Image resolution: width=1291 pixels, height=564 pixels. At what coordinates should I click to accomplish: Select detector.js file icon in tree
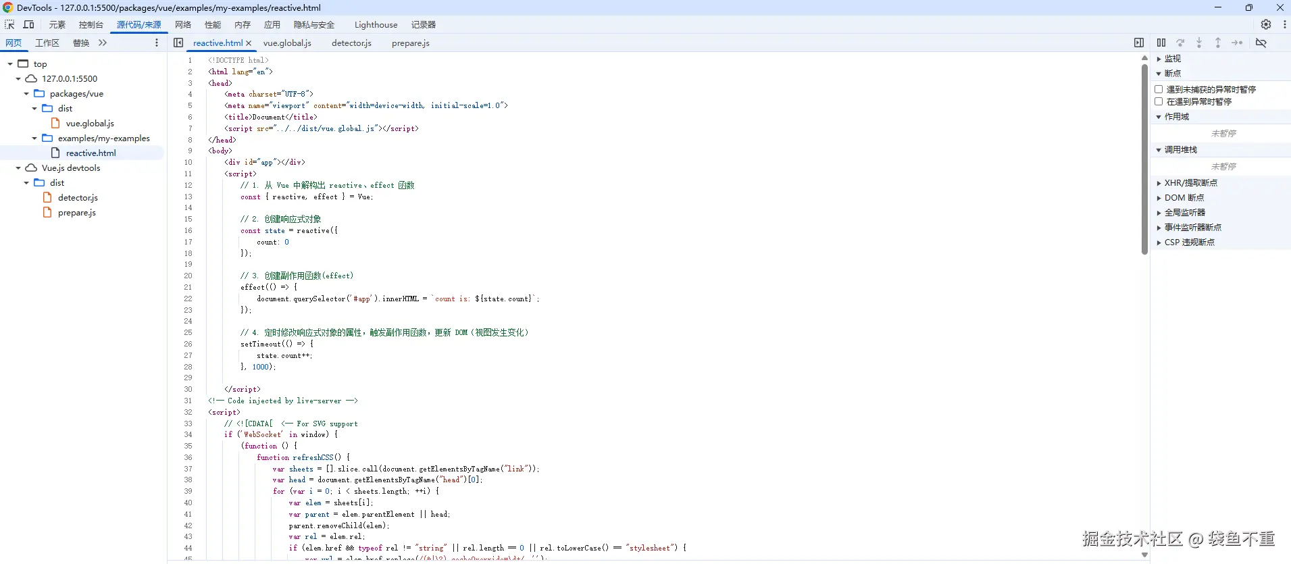tap(47, 197)
